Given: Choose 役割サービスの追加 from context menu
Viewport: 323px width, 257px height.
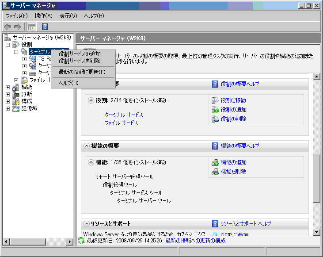Looking at the screenshot, I should coord(83,54).
